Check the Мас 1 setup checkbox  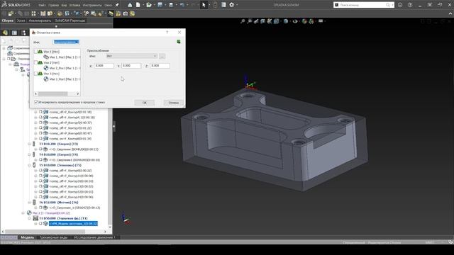click(36, 52)
